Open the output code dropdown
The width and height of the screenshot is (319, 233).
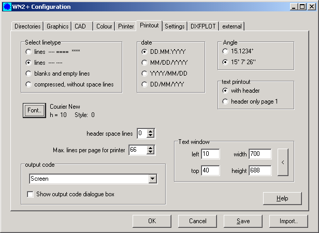pyautogui.click(x=152, y=179)
